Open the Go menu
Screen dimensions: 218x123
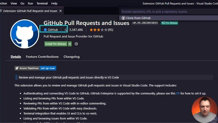click(x=22, y=3)
